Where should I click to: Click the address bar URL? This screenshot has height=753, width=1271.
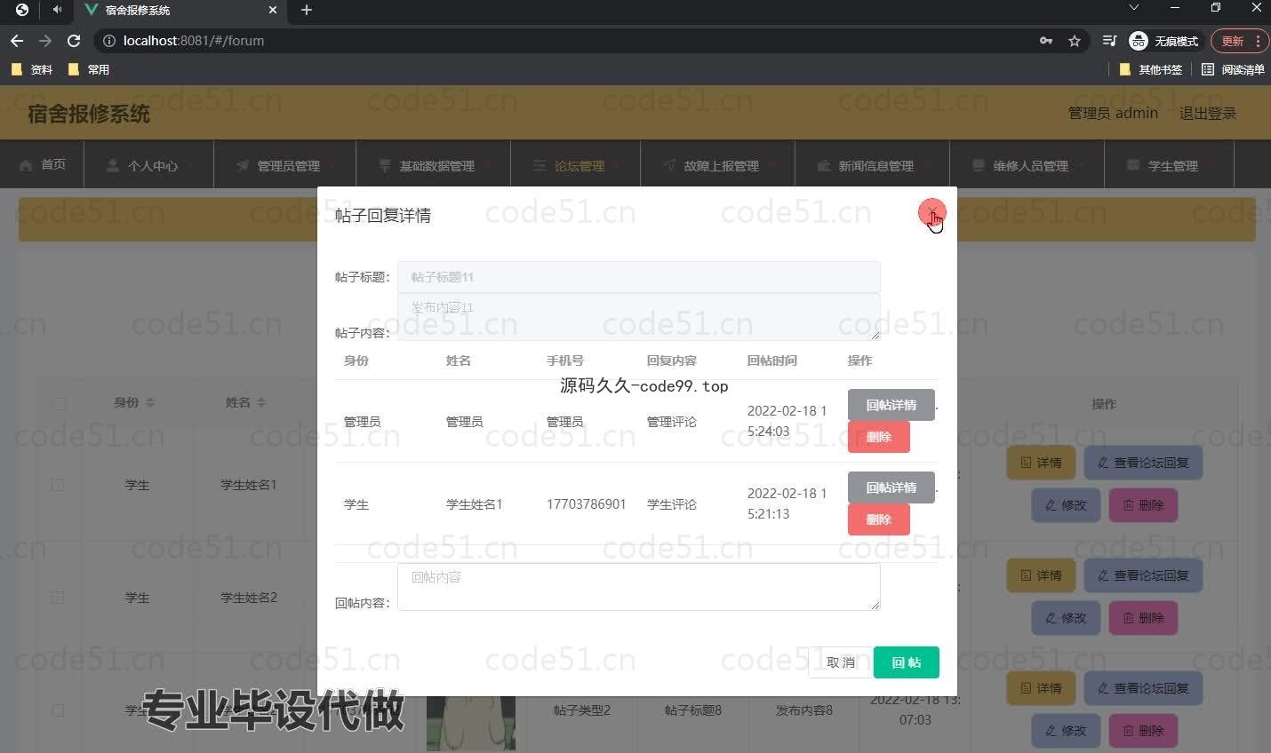pos(194,41)
